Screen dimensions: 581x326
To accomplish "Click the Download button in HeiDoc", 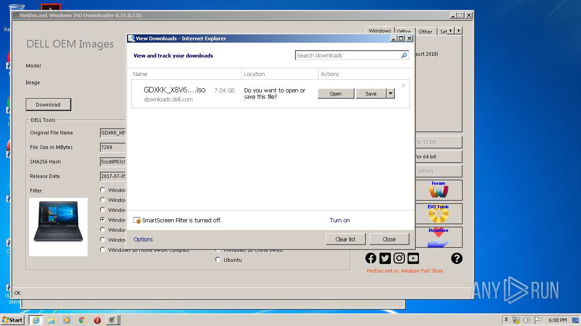I will (x=48, y=105).
